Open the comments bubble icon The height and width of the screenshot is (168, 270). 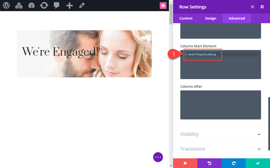[56, 6]
